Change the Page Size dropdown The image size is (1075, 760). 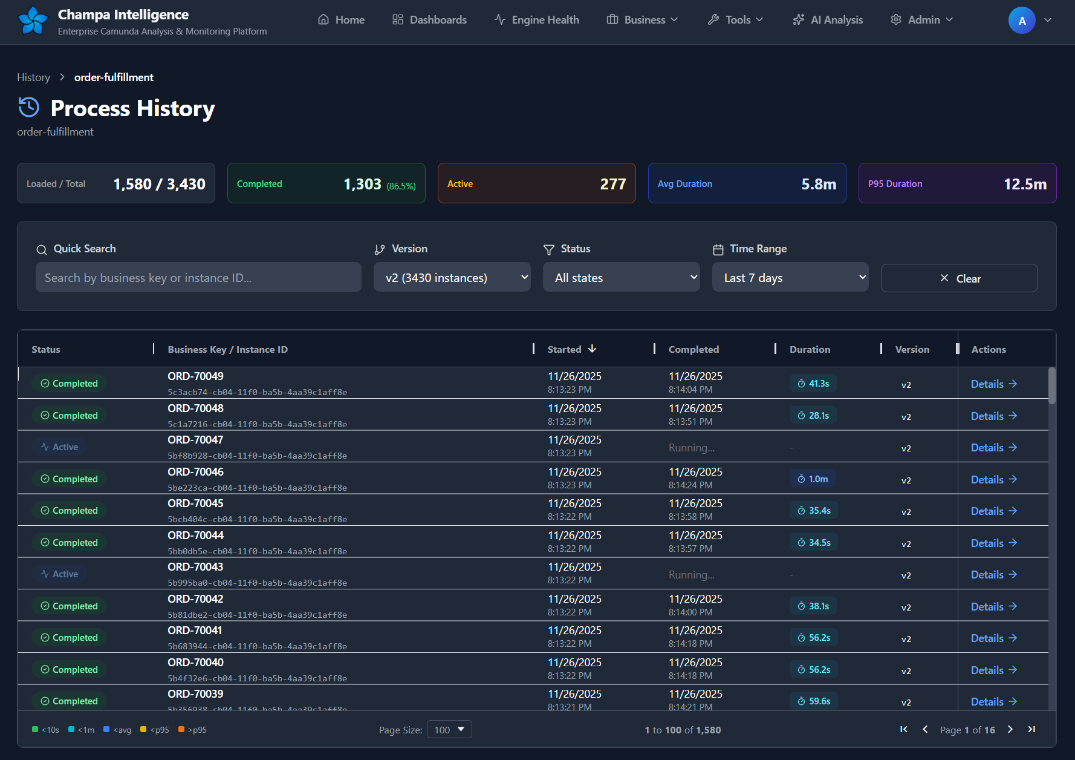click(x=449, y=730)
